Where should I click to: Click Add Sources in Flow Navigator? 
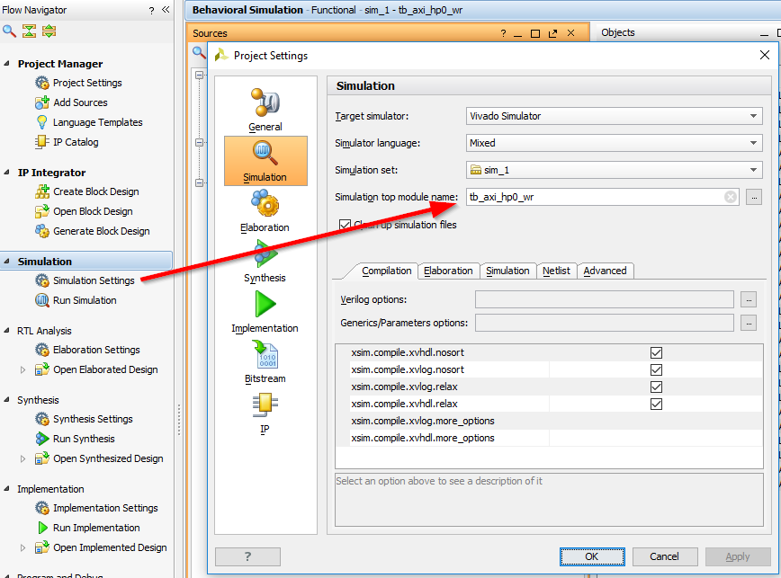(x=80, y=102)
